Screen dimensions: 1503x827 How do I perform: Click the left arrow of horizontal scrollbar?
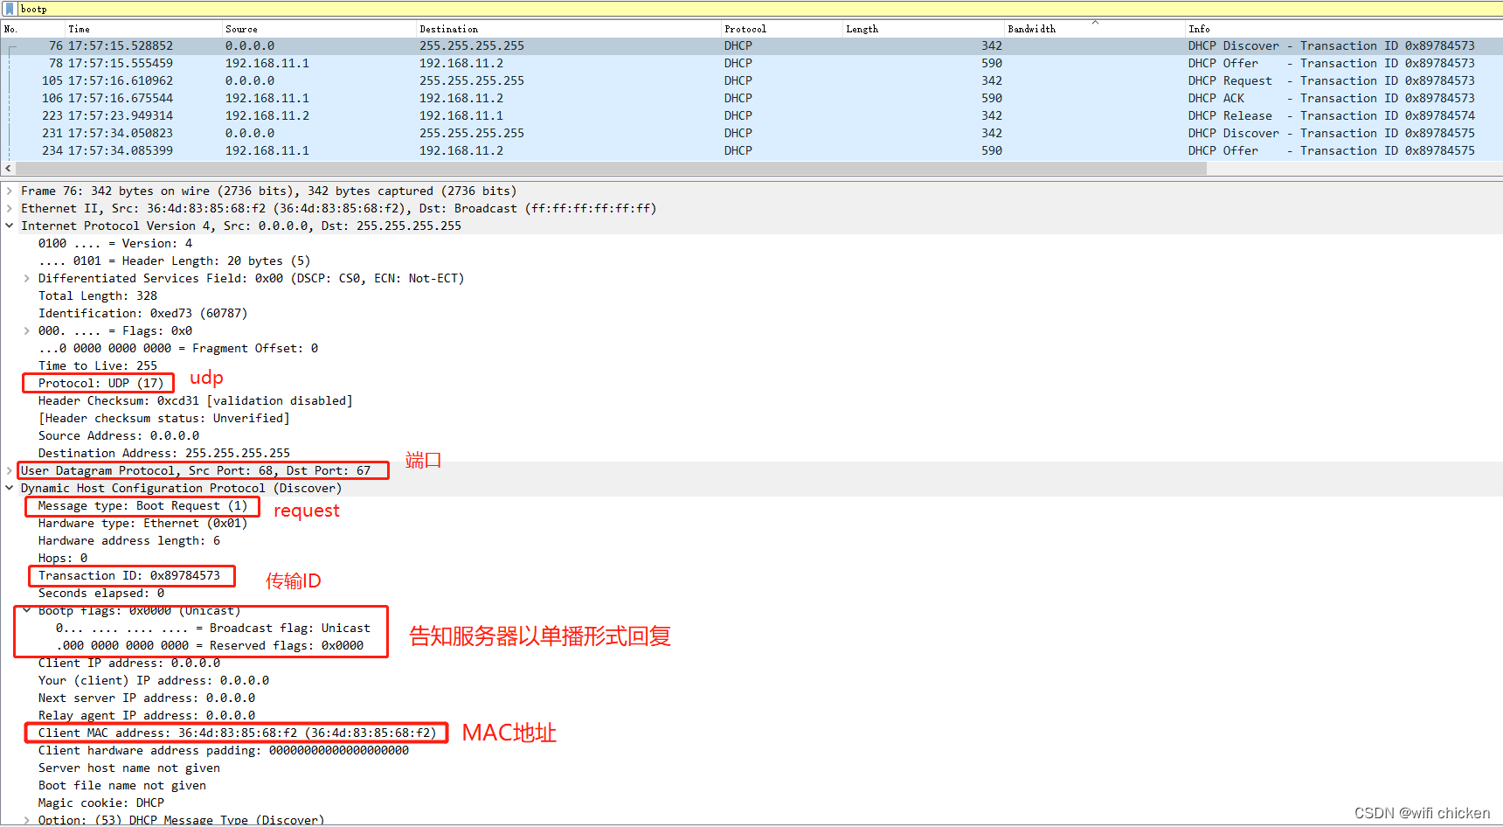click(x=9, y=168)
